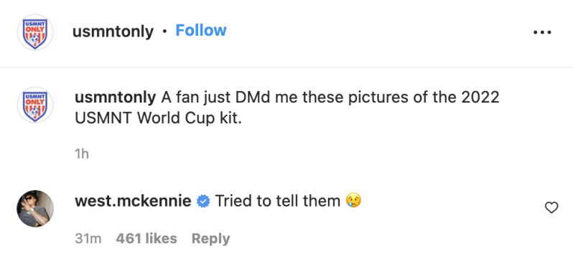Click the "Tried to tell them" comment text
Screen dimensions: 573x264
pyautogui.click(x=278, y=201)
